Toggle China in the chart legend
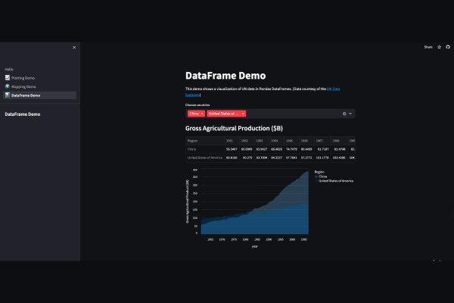The width and height of the screenshot is (454, 303). tap(322, 176)
